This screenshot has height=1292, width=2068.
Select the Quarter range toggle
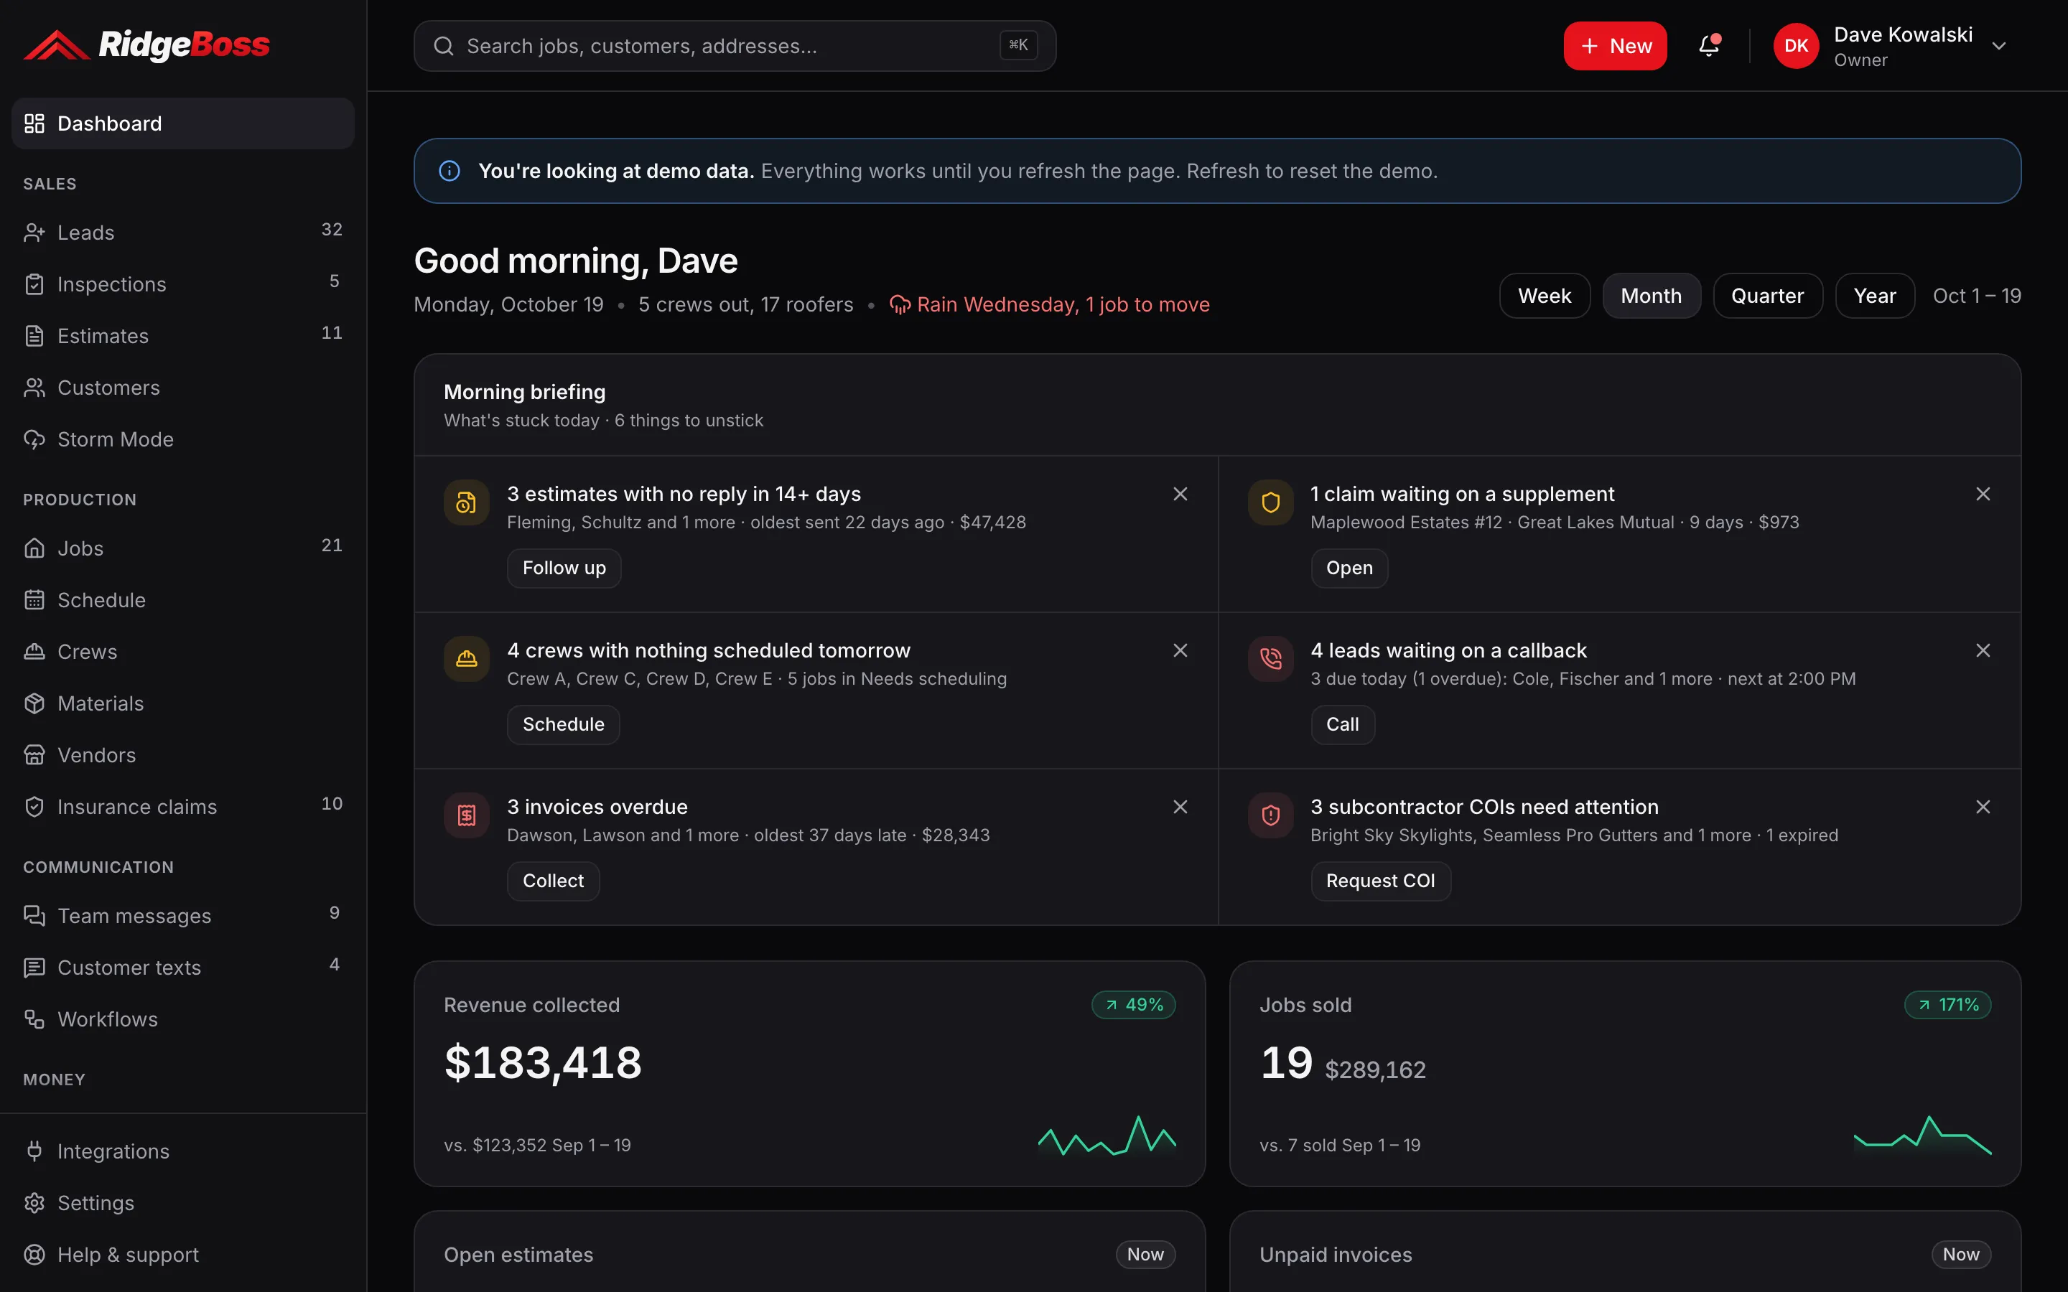tap(1767, 296)
